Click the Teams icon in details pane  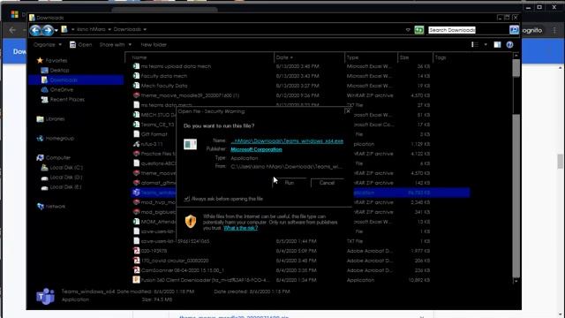tap(45, 296)
